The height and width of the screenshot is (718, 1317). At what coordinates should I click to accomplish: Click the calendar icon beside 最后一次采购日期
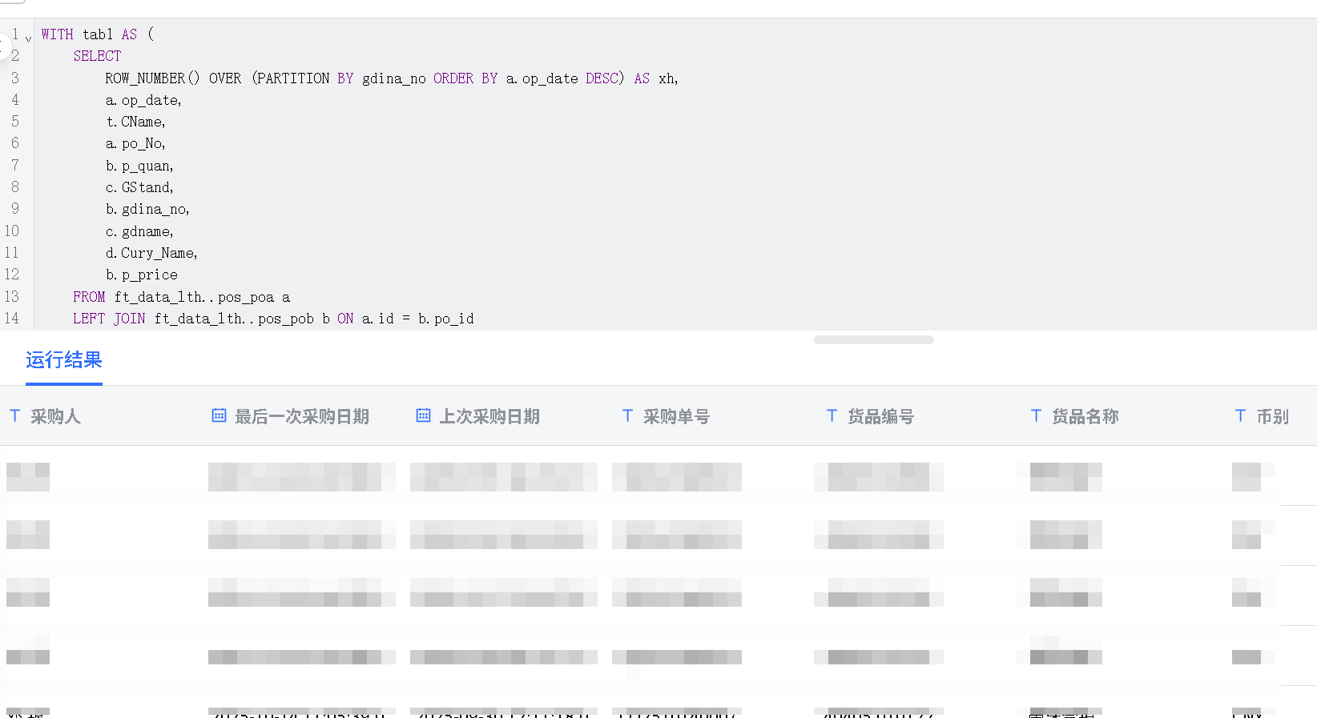[219, 415]
